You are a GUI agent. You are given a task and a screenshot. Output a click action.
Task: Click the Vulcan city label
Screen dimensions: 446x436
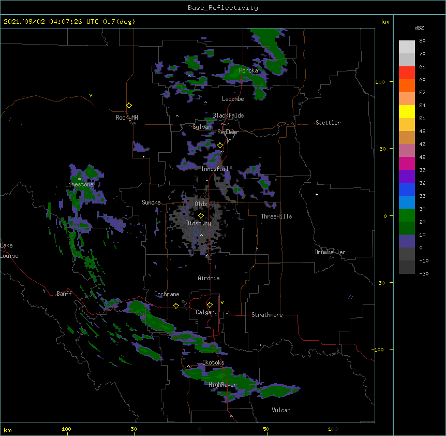tap(281, 410)
